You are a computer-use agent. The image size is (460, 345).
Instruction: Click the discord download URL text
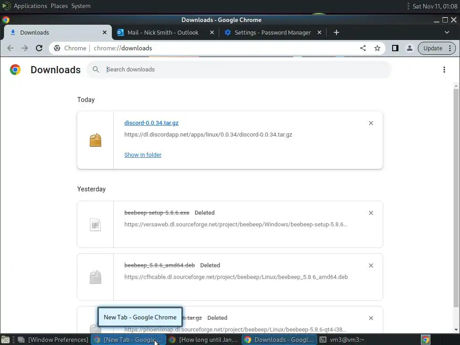tap(208, 135)
